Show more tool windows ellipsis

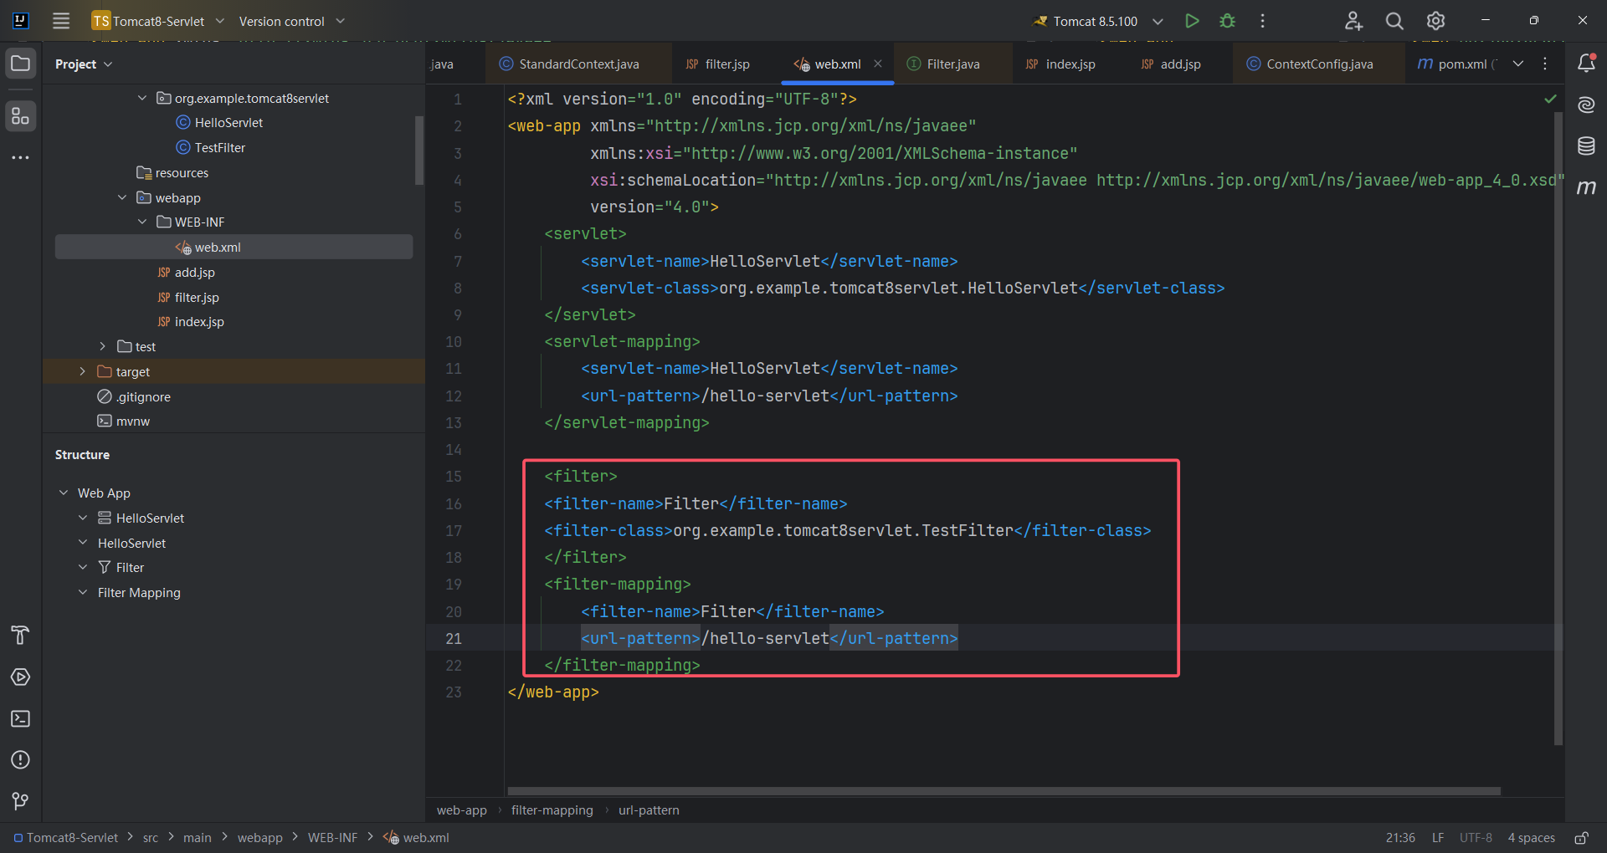click(x=21, y=157)
